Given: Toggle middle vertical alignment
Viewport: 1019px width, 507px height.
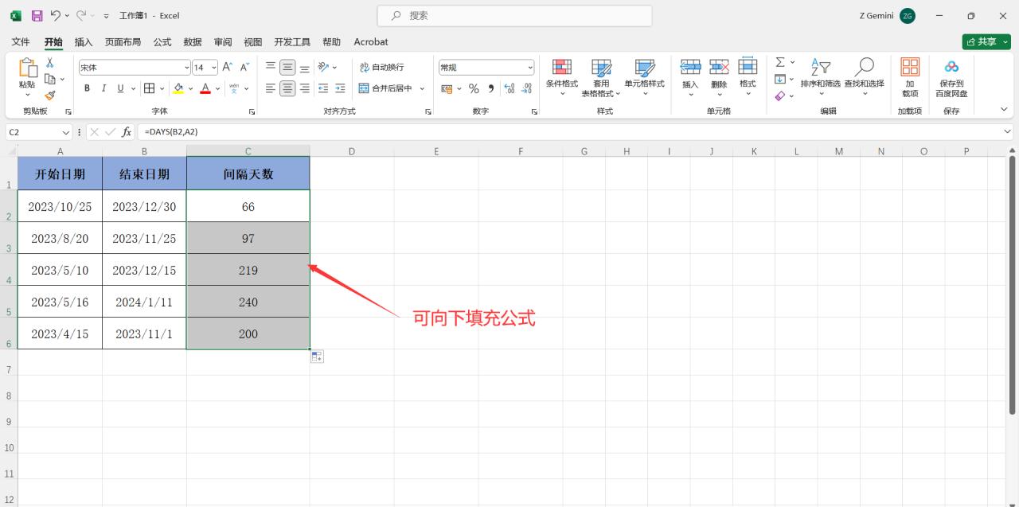Looking at the screenshot, I should pos(287,67).
